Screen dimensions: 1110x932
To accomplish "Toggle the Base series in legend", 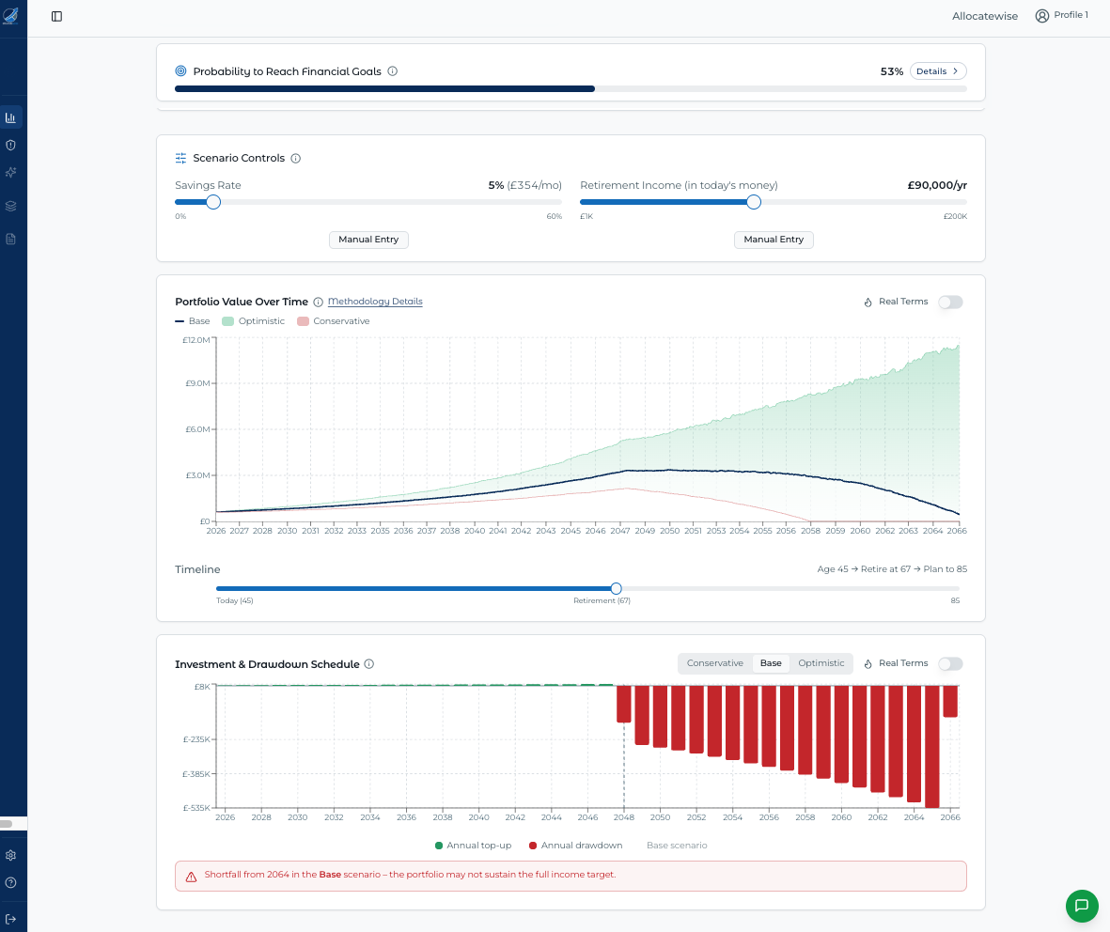I will coord(193,321).
